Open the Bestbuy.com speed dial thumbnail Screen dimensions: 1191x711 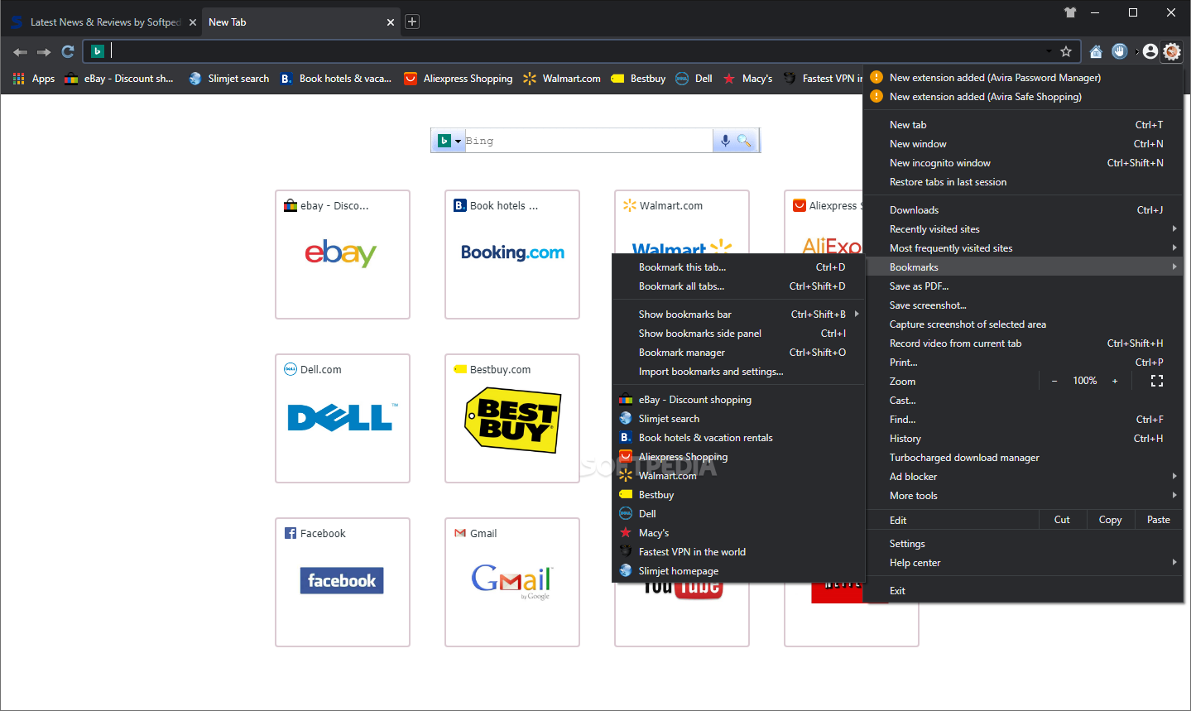pyautogui.click(x=512, y=418)
